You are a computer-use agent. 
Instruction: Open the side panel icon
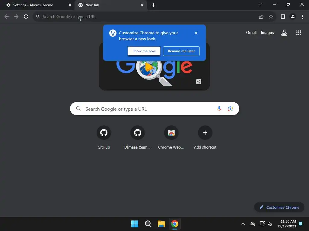click(283, 17)
